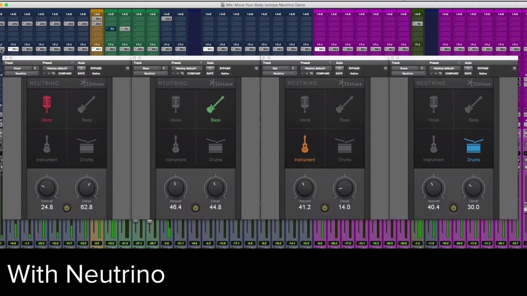Select Bass mode in the Sax track Neutrino
Image resolution: width=527 pixels, height=296 pixels.
345,109
